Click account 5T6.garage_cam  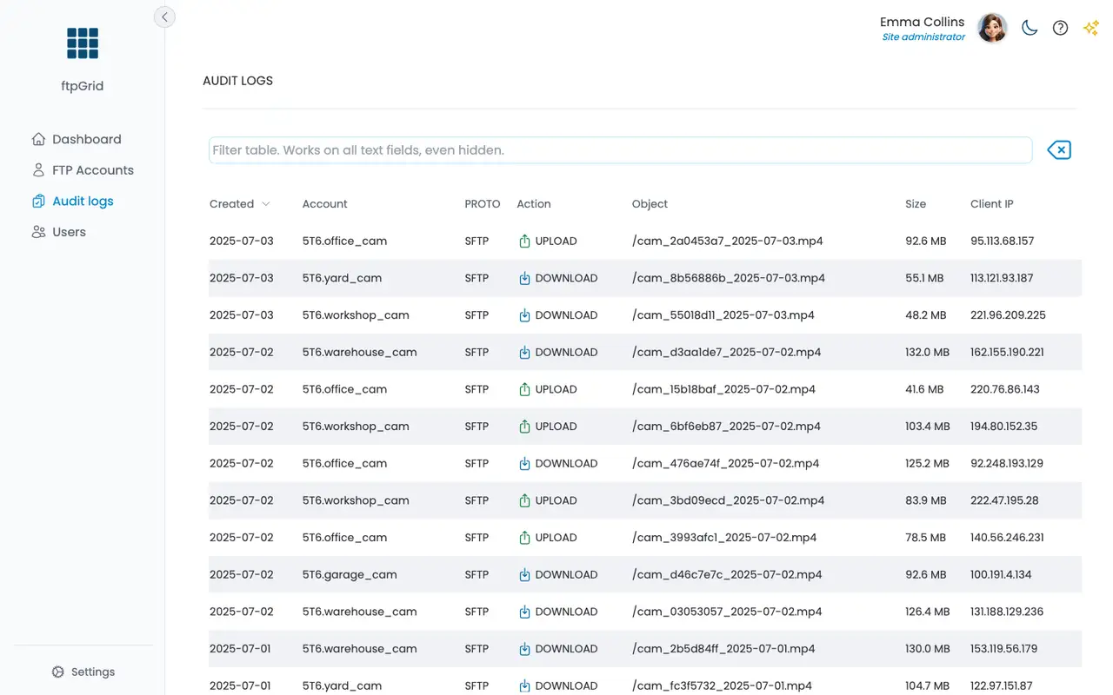350,575
